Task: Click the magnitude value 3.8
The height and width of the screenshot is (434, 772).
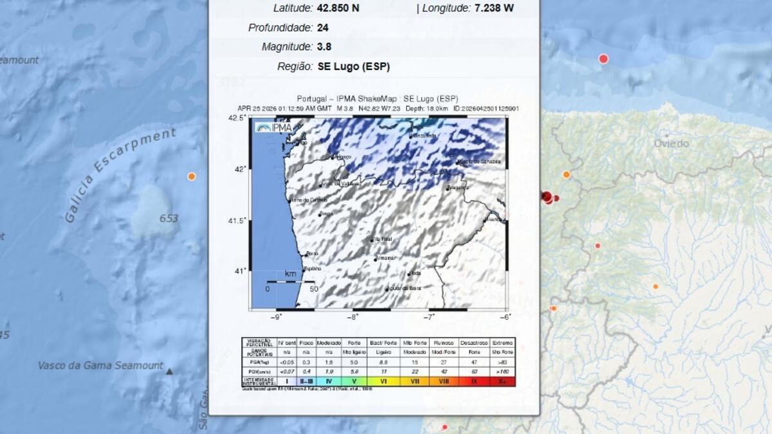Action: pos(324,47)
